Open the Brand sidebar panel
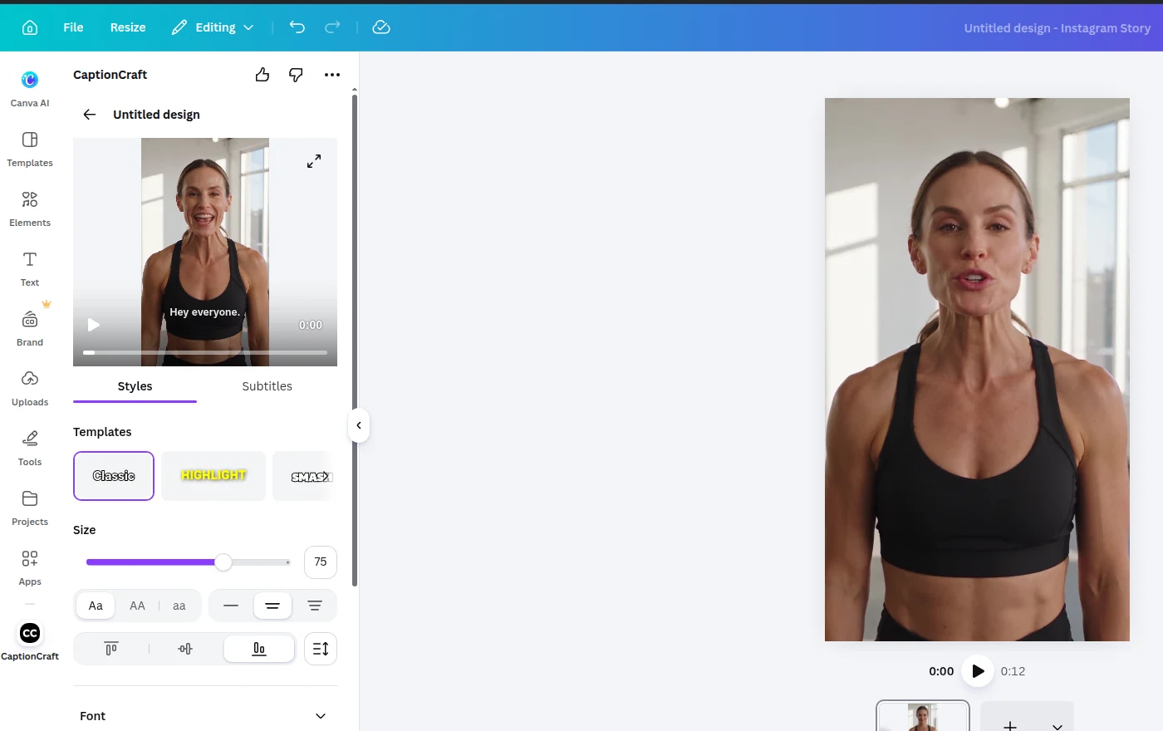The image size is (1163, 731). coord(30,328)
